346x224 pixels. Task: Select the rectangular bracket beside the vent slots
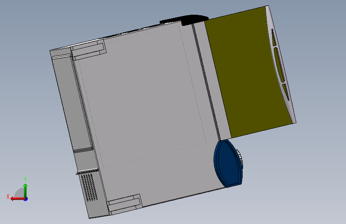click(125, 204)
